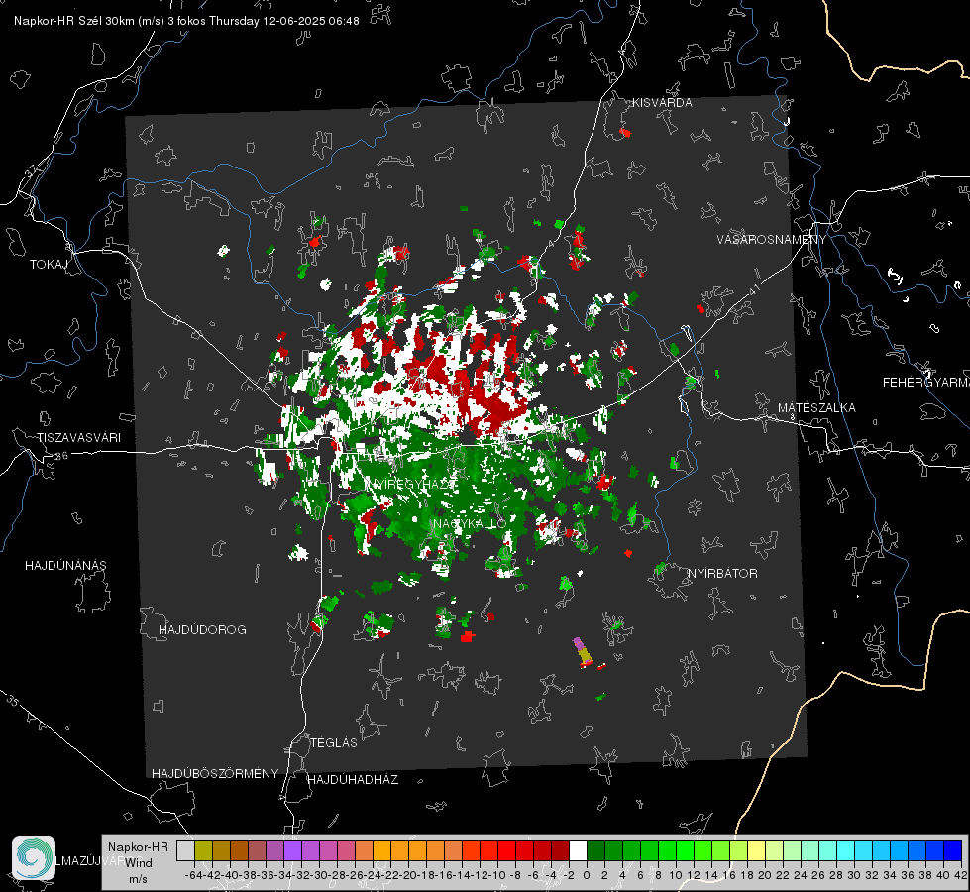The height and width of the screenshot is (892, 970).
Task: Click the -64 value on the legend scale
Action: [x=194, y=875]
